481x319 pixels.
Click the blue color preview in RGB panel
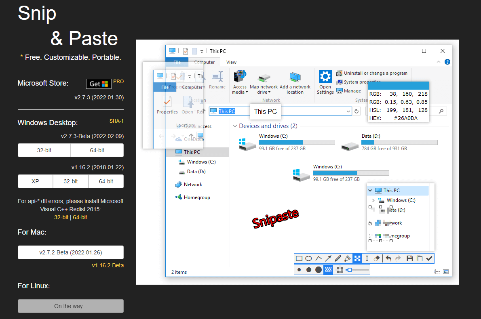(x=399, y=86)
